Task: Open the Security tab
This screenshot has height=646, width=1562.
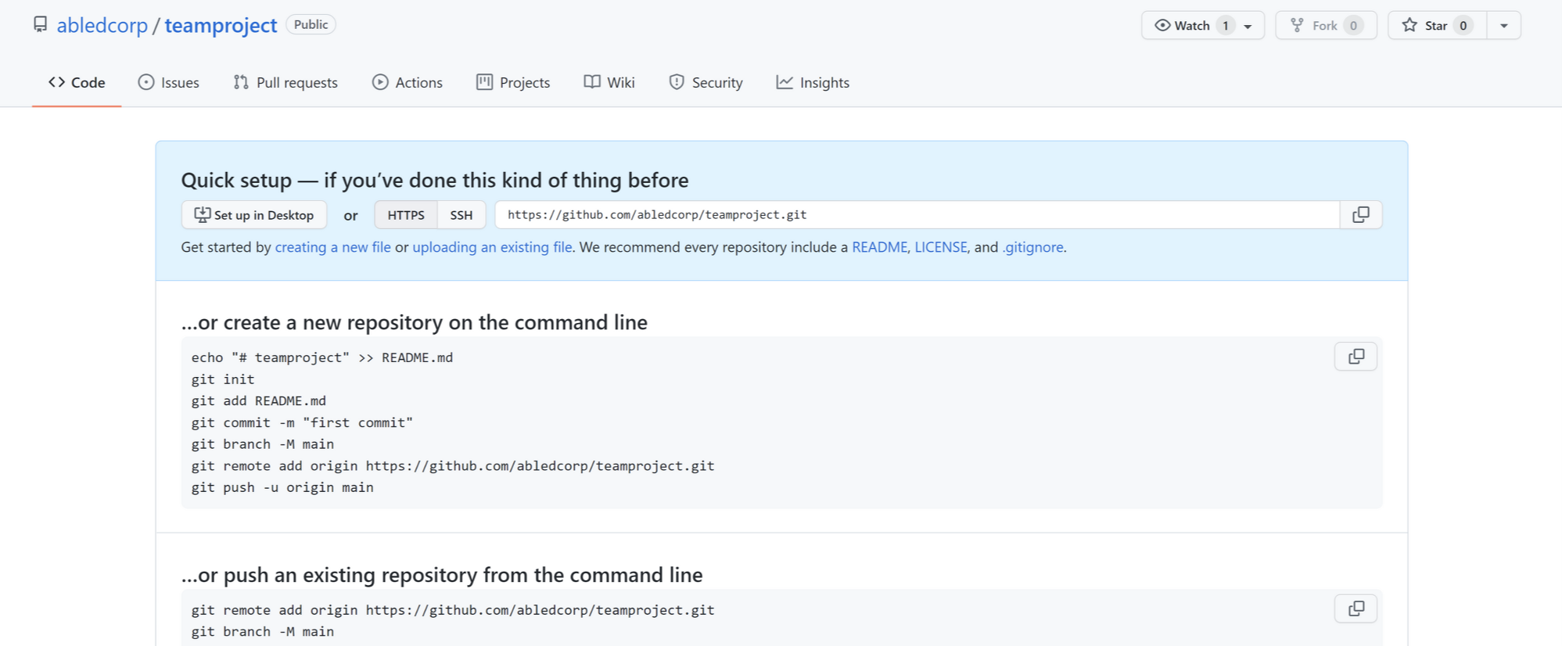Action: pyautogui.click(x=706, y=82)
